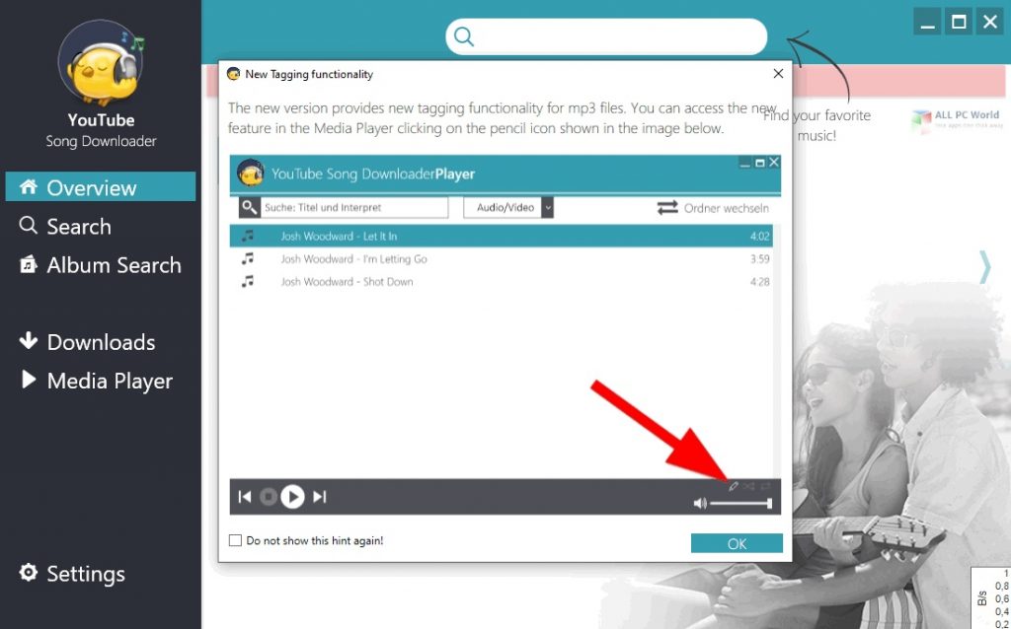This screenshot has width=1011, height=629.
Task: Click the pencil tag-edit icon in player preview
Action: coord(734,487)
